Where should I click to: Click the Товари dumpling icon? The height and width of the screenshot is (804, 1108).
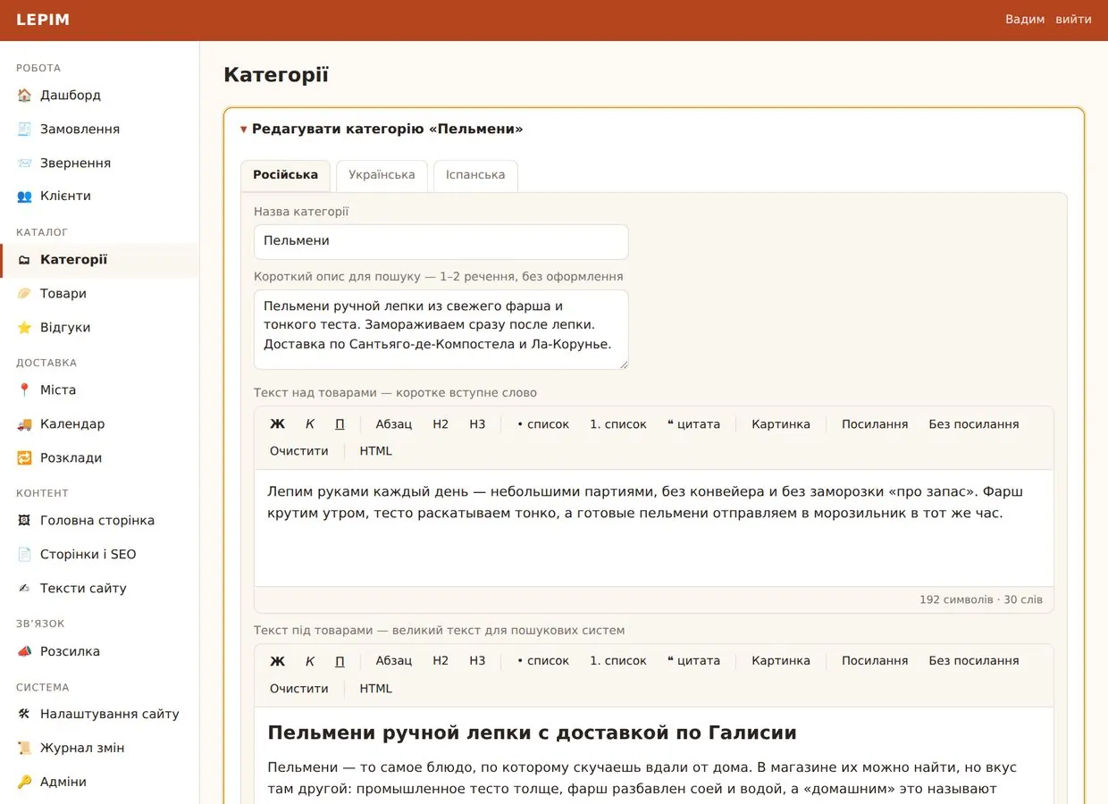(24, 293)
